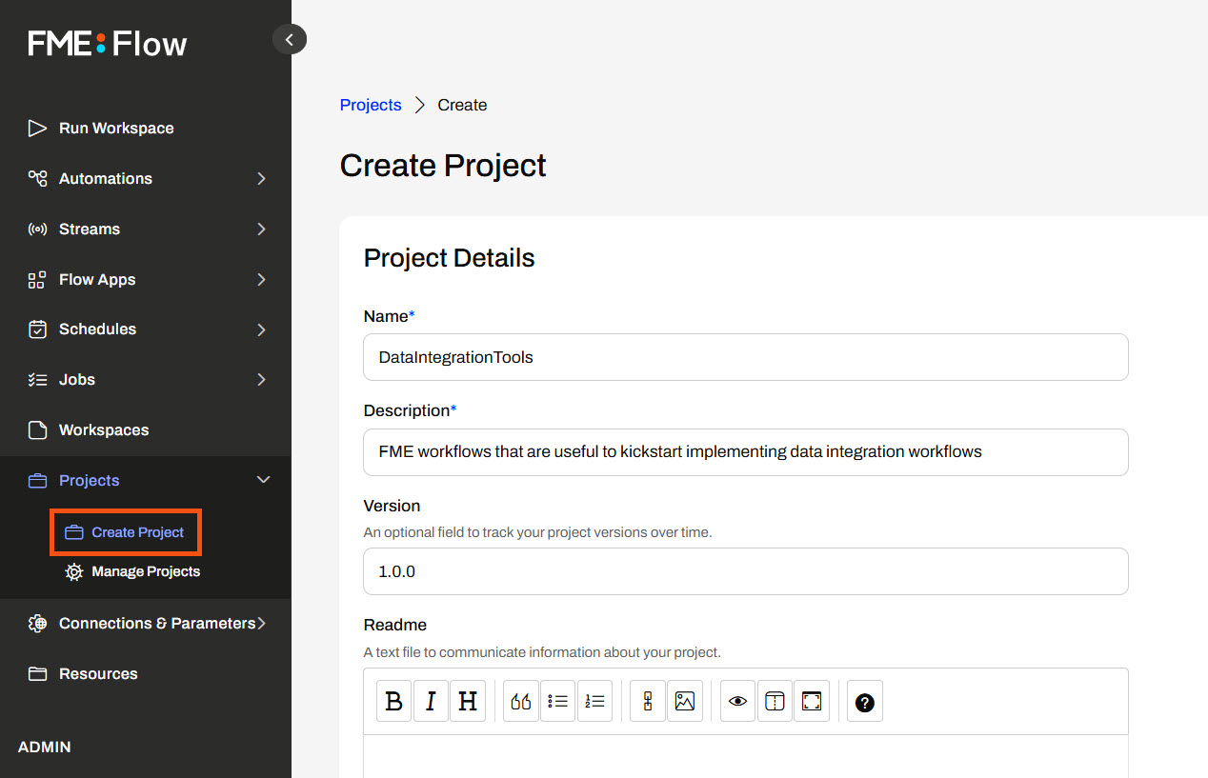Go to Projects via the breadcrumb link
The height and width of the screenshot is (778, 1208).
(x=371, y=105)
